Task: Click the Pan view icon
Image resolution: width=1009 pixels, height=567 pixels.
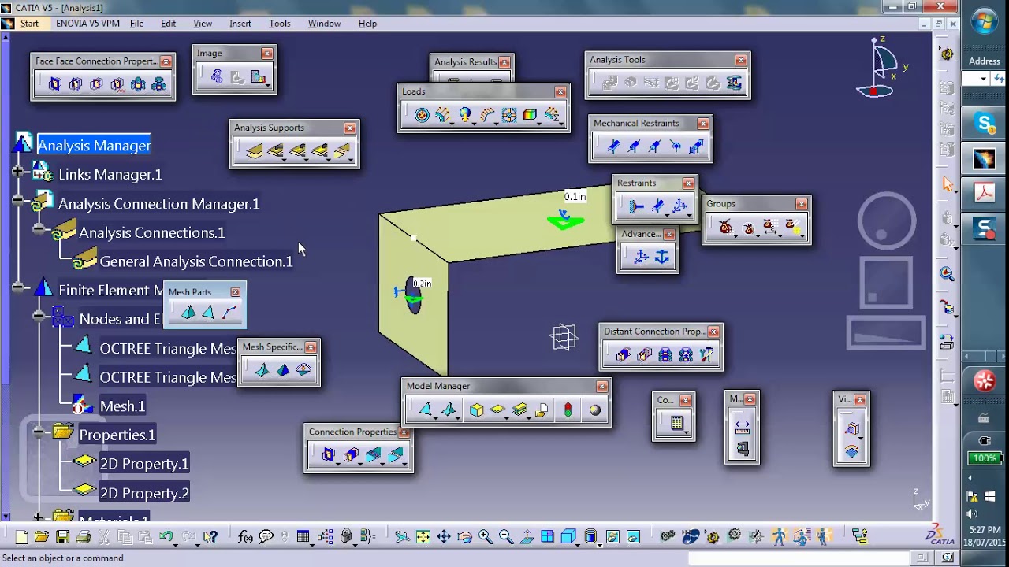Action: 444,537
